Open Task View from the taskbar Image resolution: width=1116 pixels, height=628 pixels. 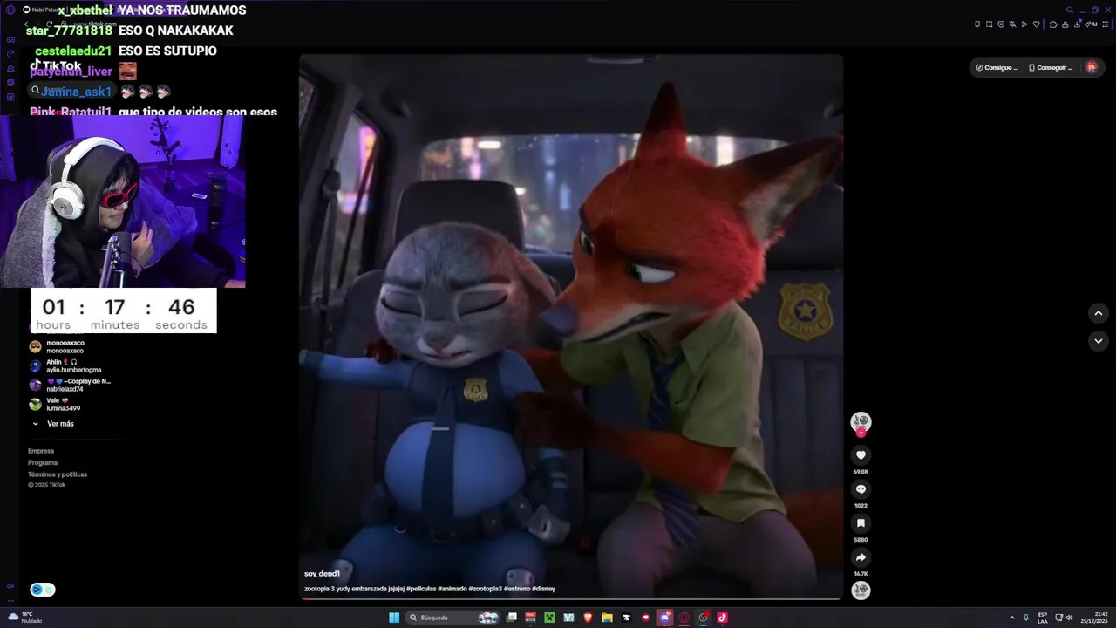point(512,618)
